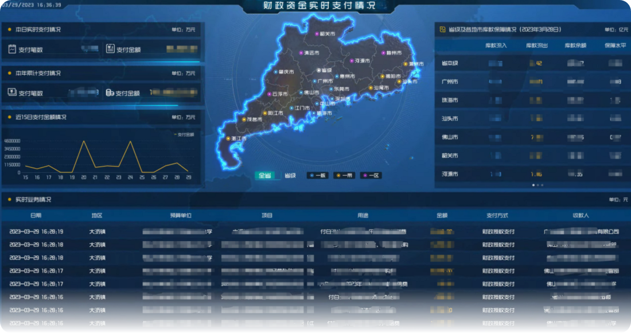The image size is (631, 333).
Task: Toggle the 一带 region legend filter
Action: 344,176
